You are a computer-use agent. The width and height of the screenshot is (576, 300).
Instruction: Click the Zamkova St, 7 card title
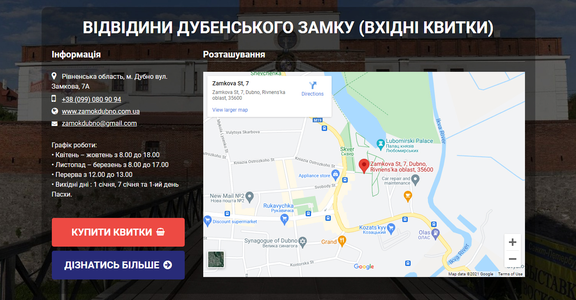(x=230, y=83)
